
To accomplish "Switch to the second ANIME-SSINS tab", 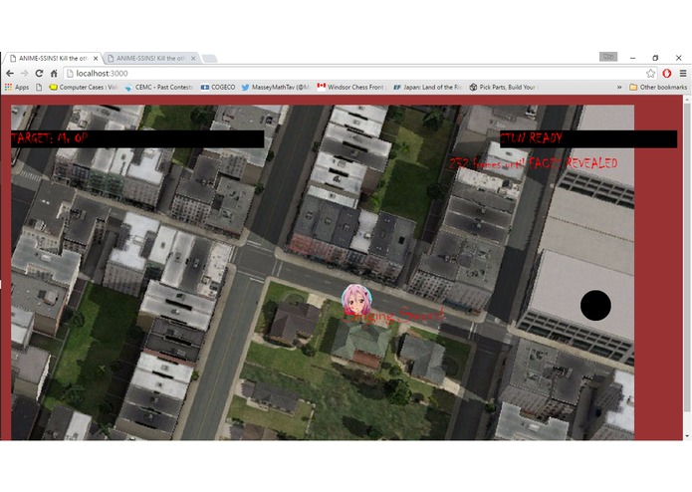I will click(151, 58).
